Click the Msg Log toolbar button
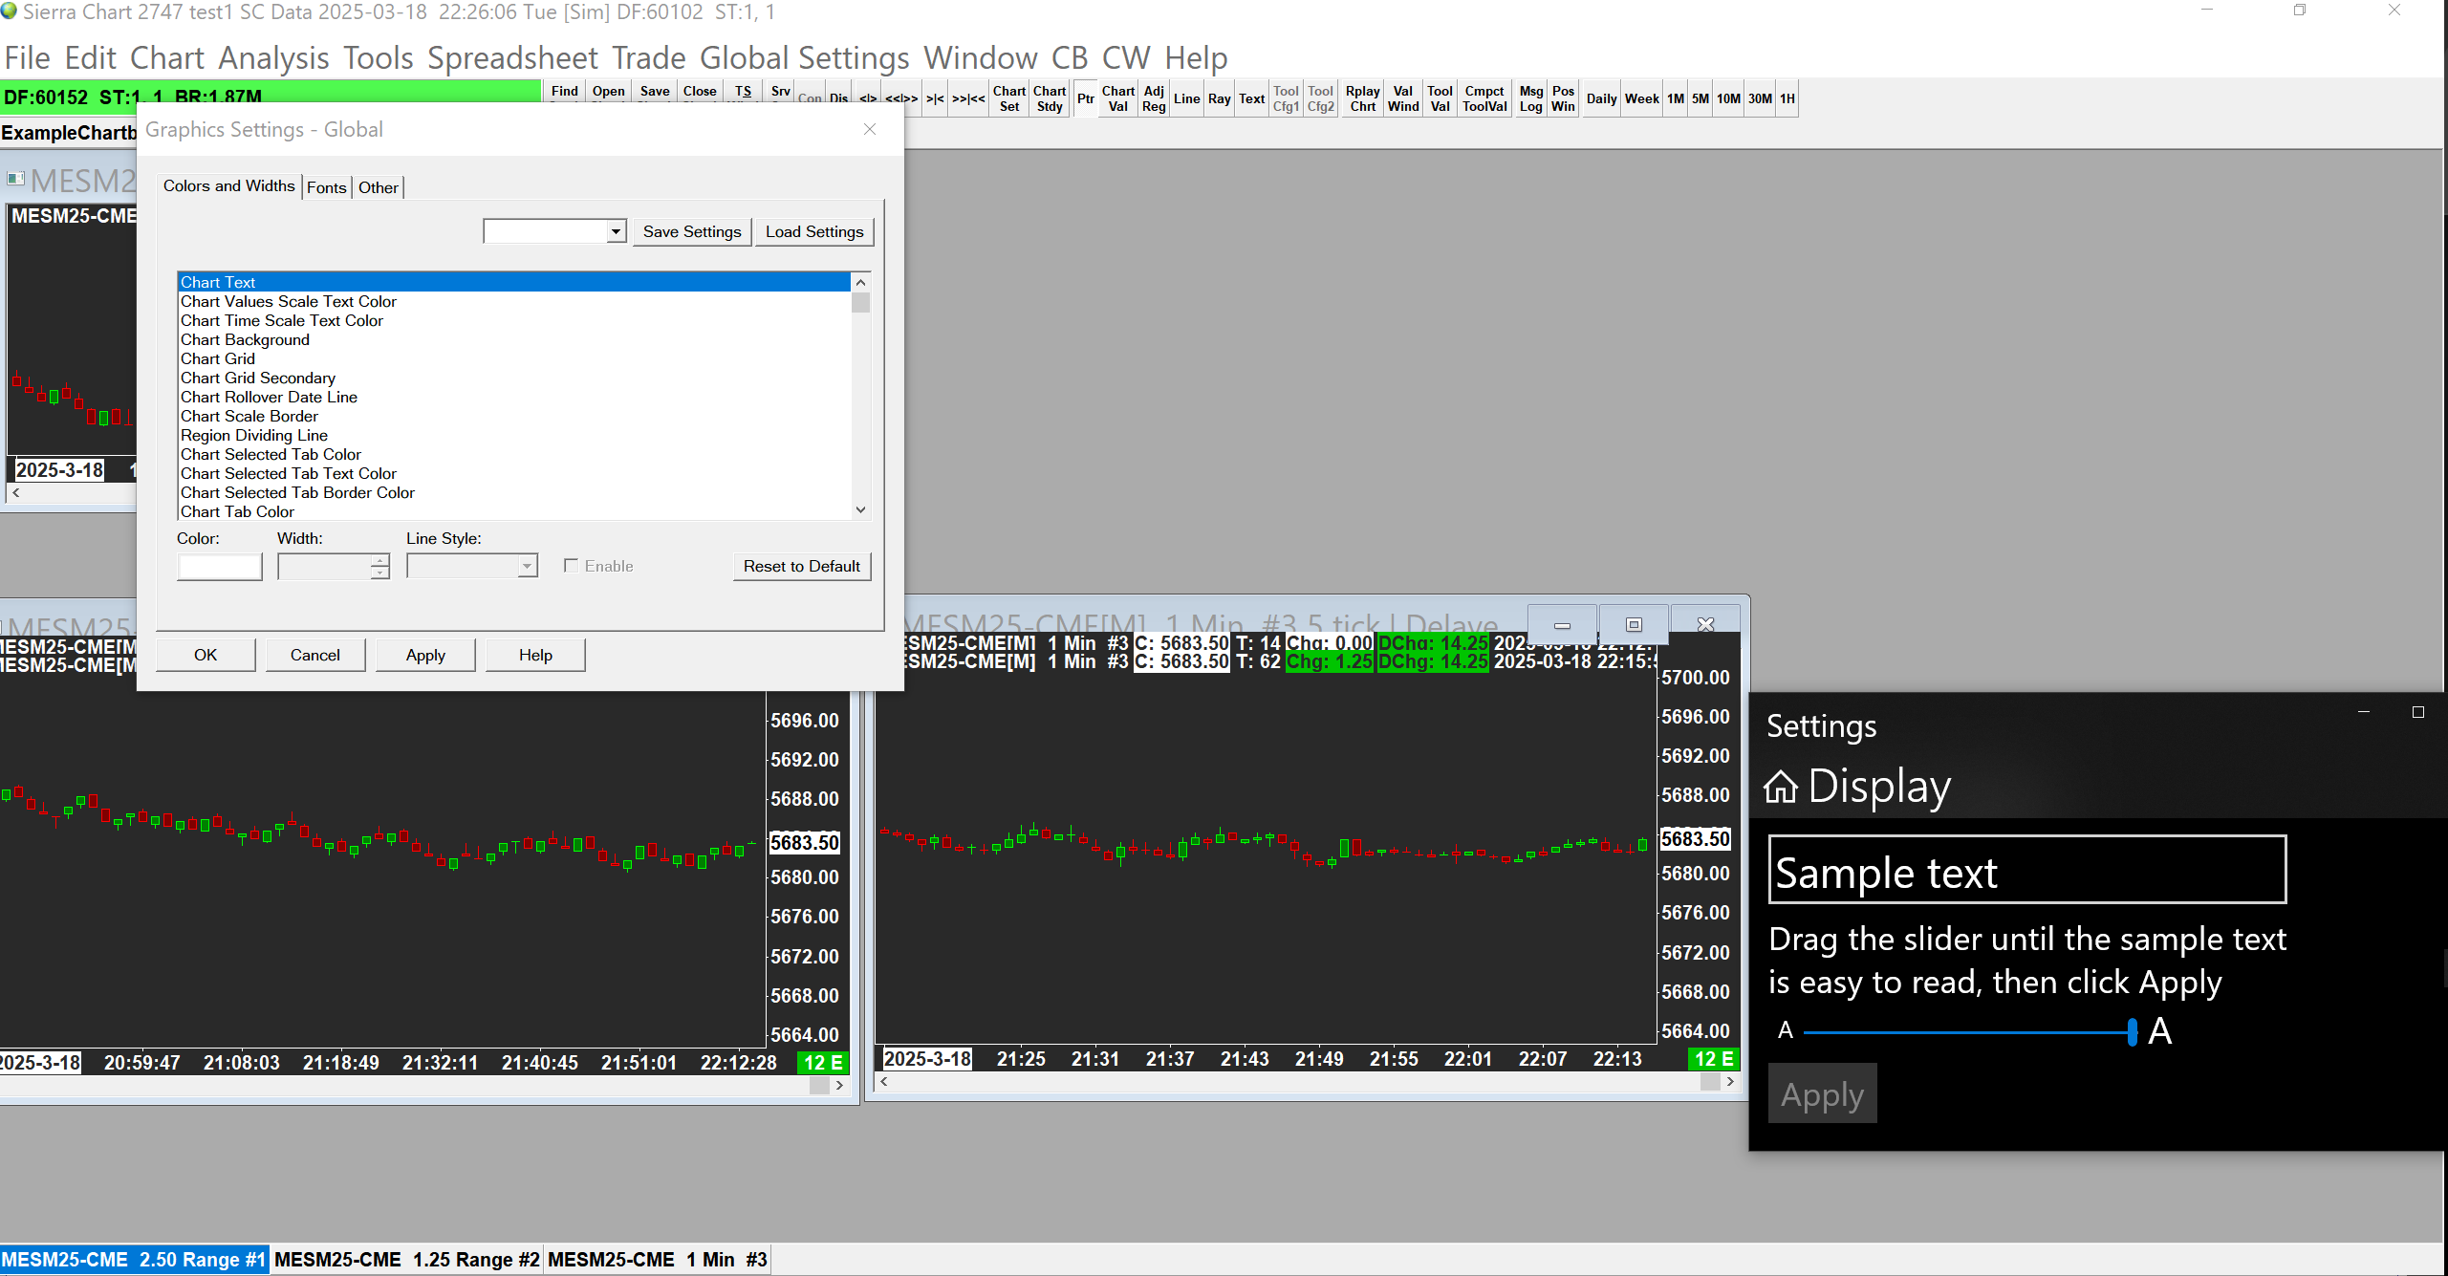The width and height of the screenshot is (2448, 1276). click(x=1530, y=98)
